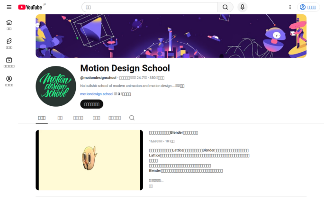Play the featured Blender video thumbnail
324x203 pixels.
click(89, 160)
